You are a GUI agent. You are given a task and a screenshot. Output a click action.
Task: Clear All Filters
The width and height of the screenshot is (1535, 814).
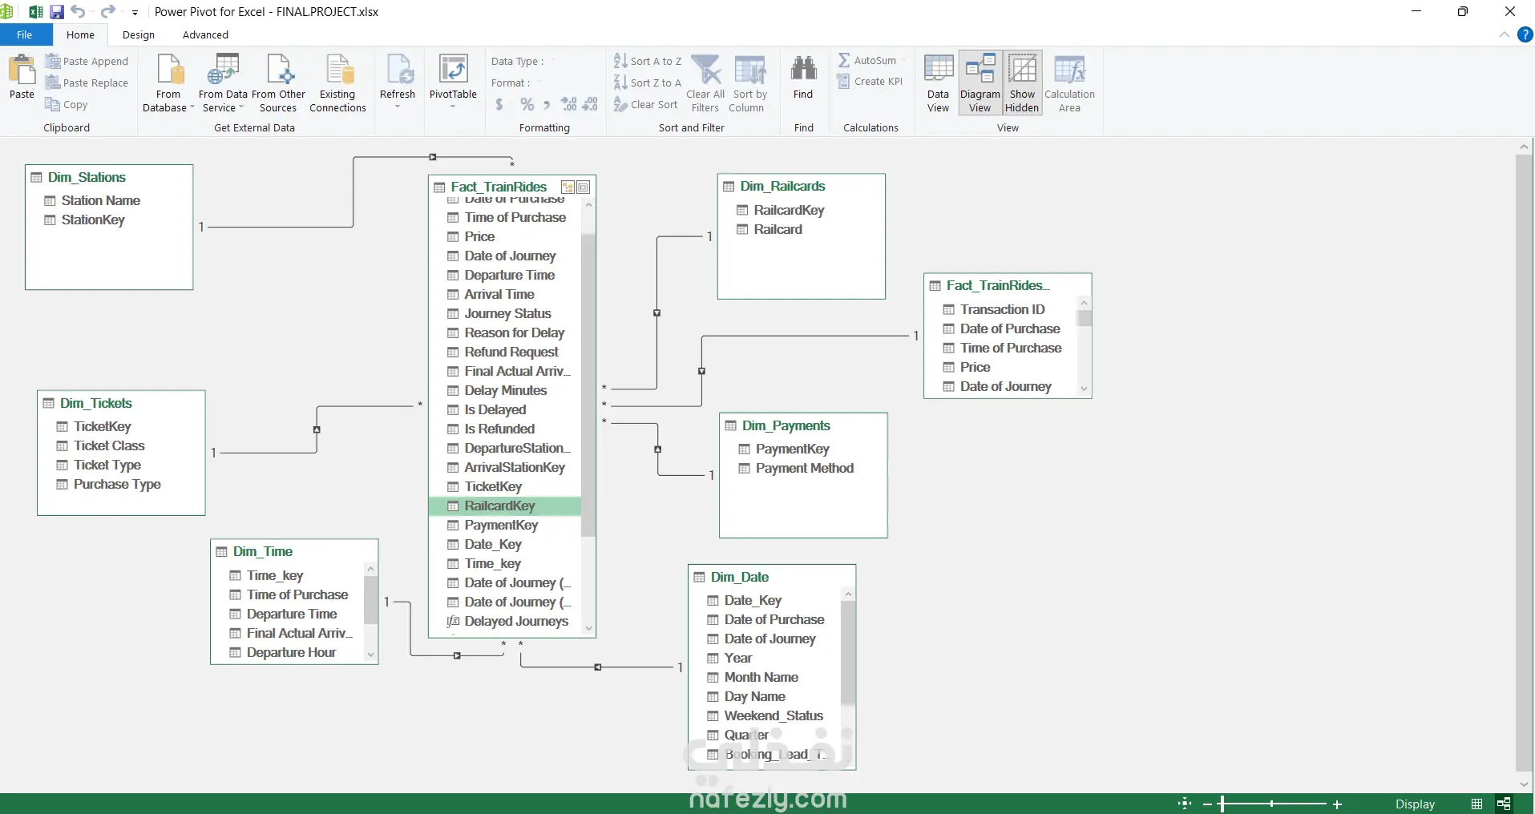705,83
